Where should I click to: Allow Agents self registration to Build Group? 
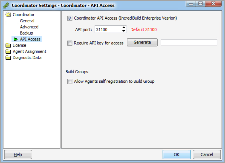70,81
